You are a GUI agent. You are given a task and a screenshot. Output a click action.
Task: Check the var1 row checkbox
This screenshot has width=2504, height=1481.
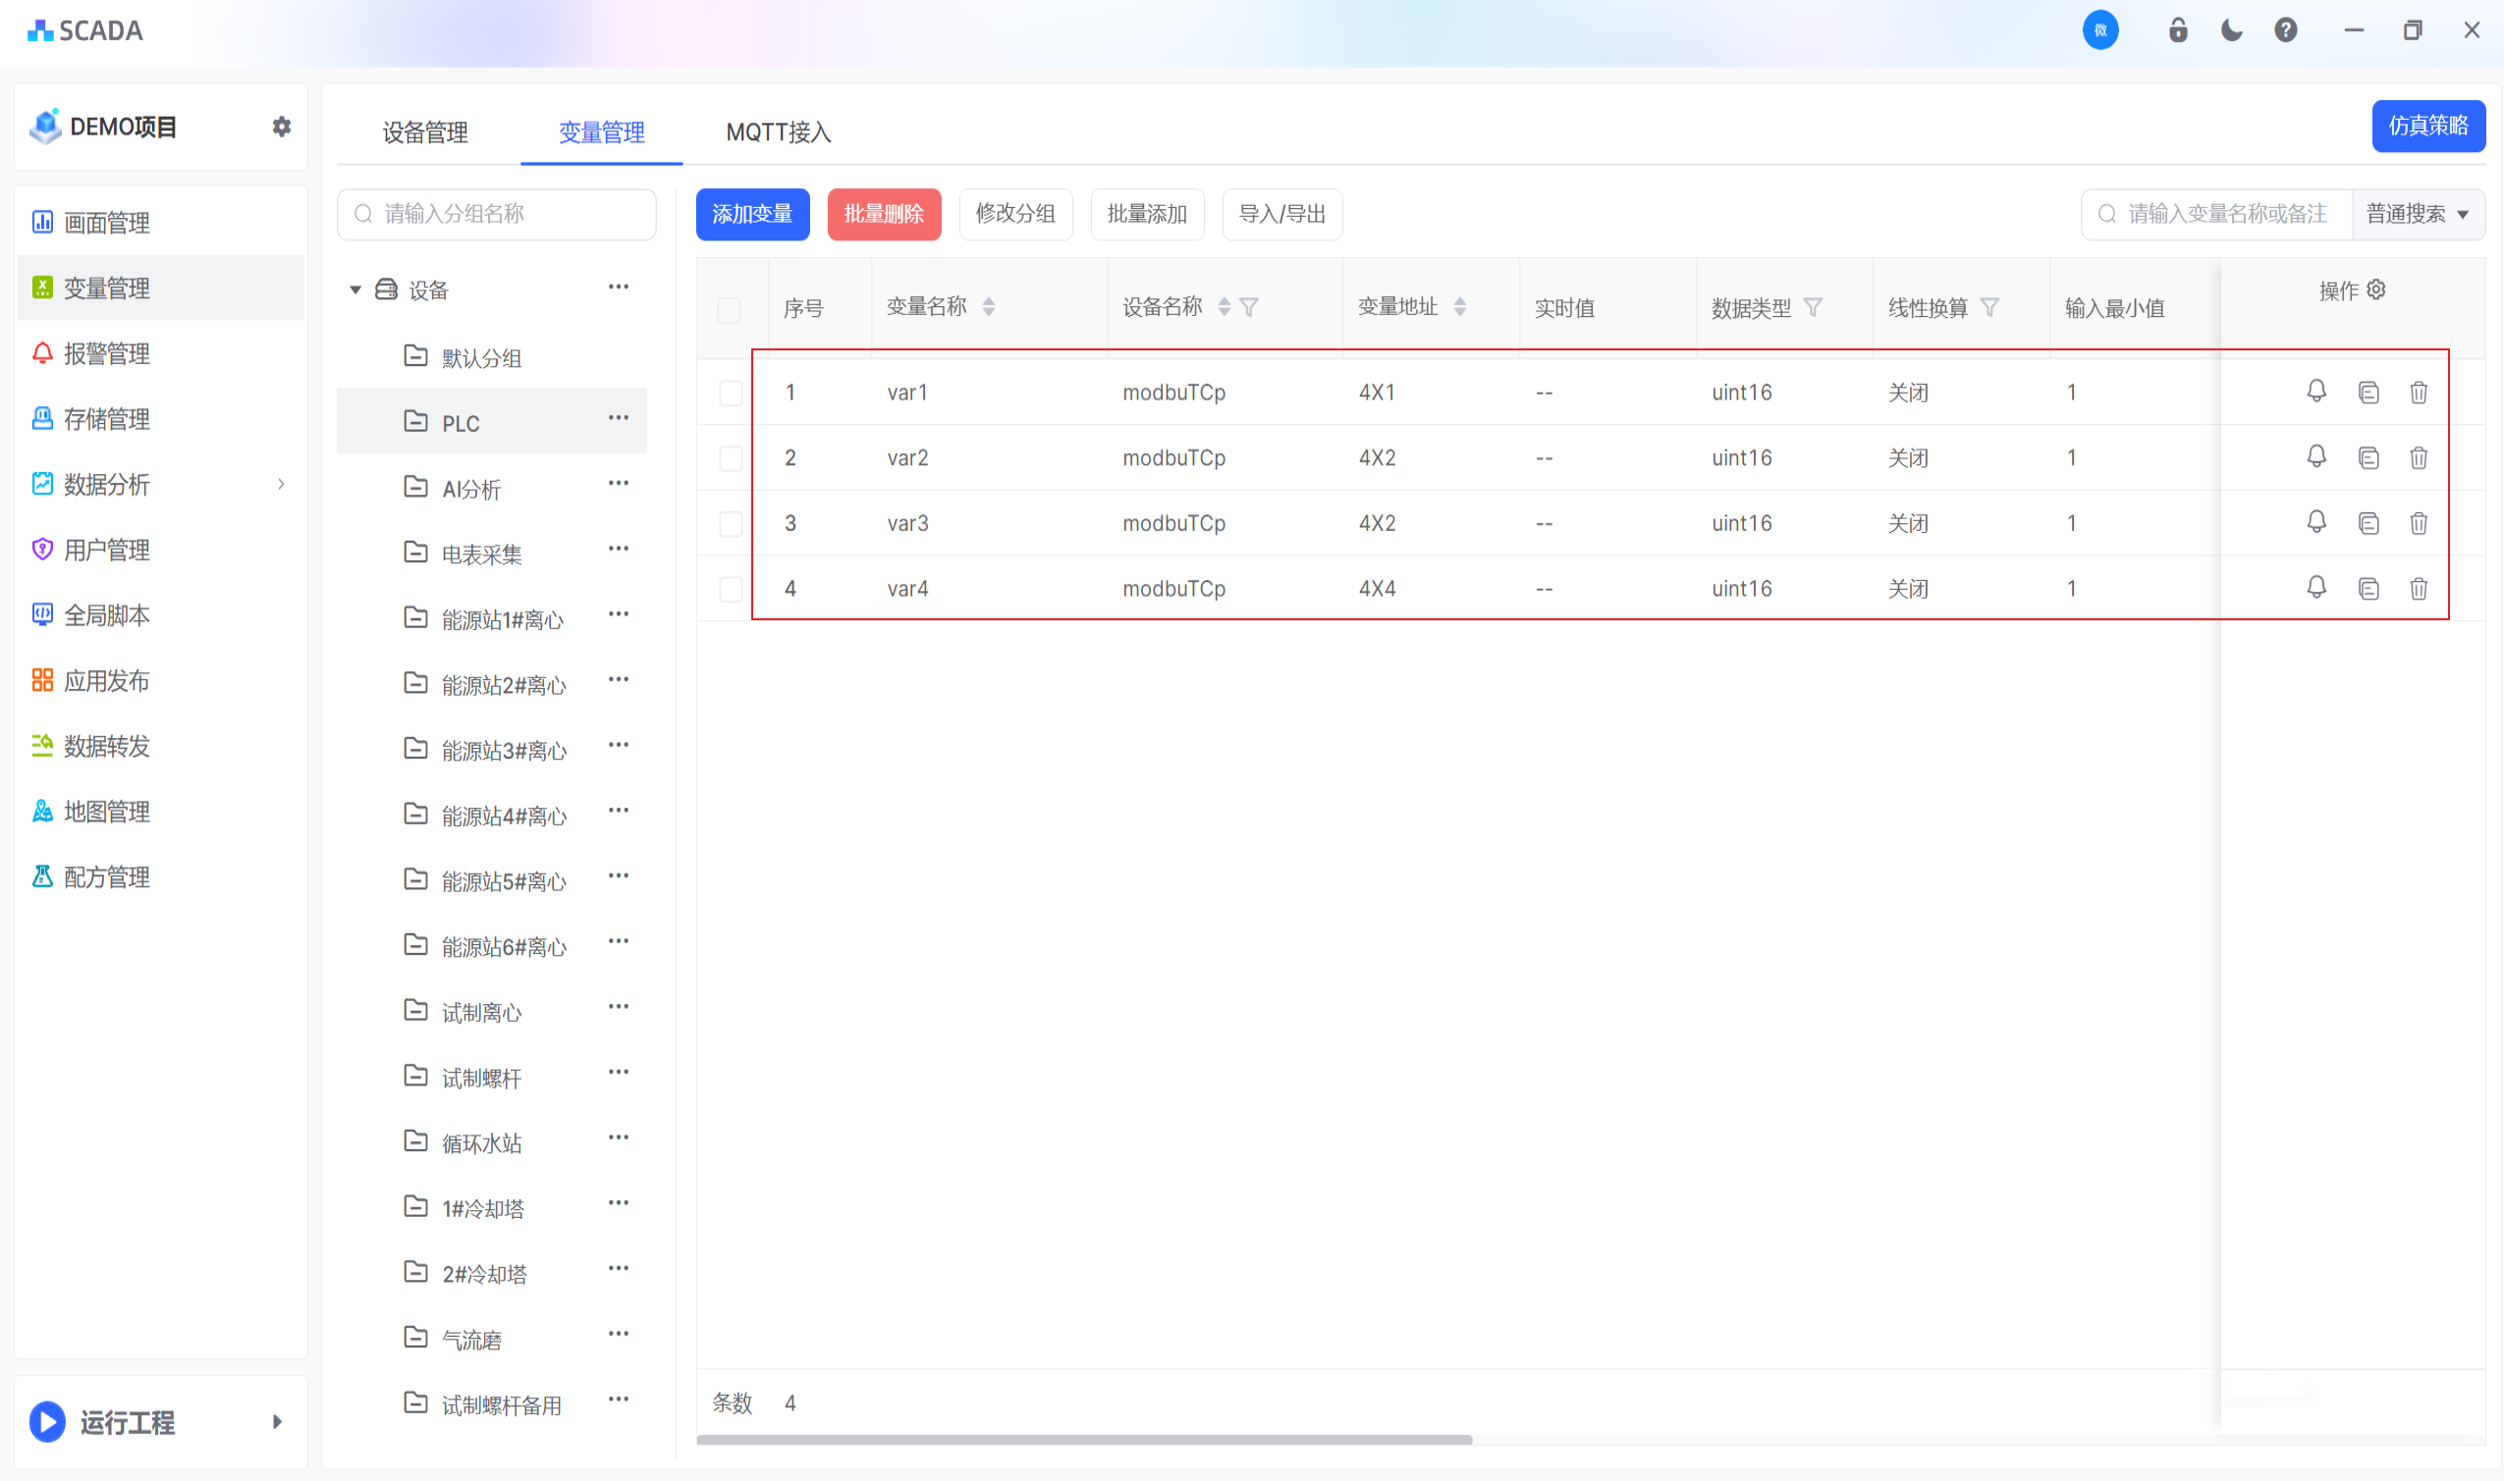tap(731, 394)
